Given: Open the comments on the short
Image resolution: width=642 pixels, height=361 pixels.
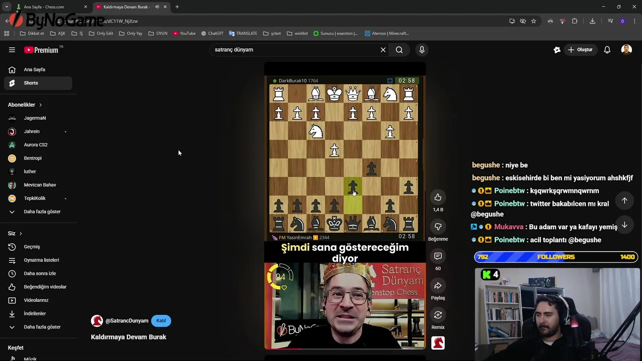Looking at the screenshot, I should pyautogui.click(x=438, y=256).
